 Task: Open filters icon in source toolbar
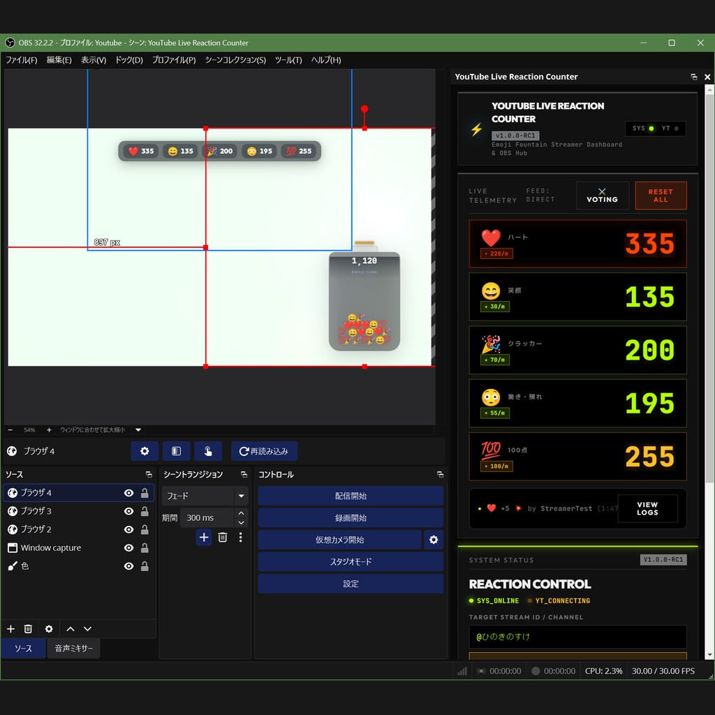point(176,451)
